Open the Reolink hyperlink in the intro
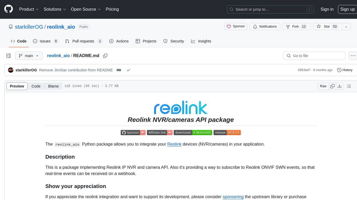 [x=174, y=144]
